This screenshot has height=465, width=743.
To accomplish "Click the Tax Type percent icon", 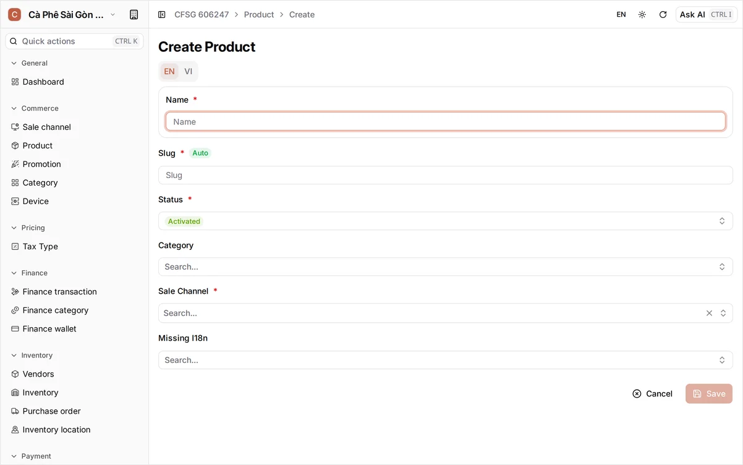I will (x=15, y=246).
